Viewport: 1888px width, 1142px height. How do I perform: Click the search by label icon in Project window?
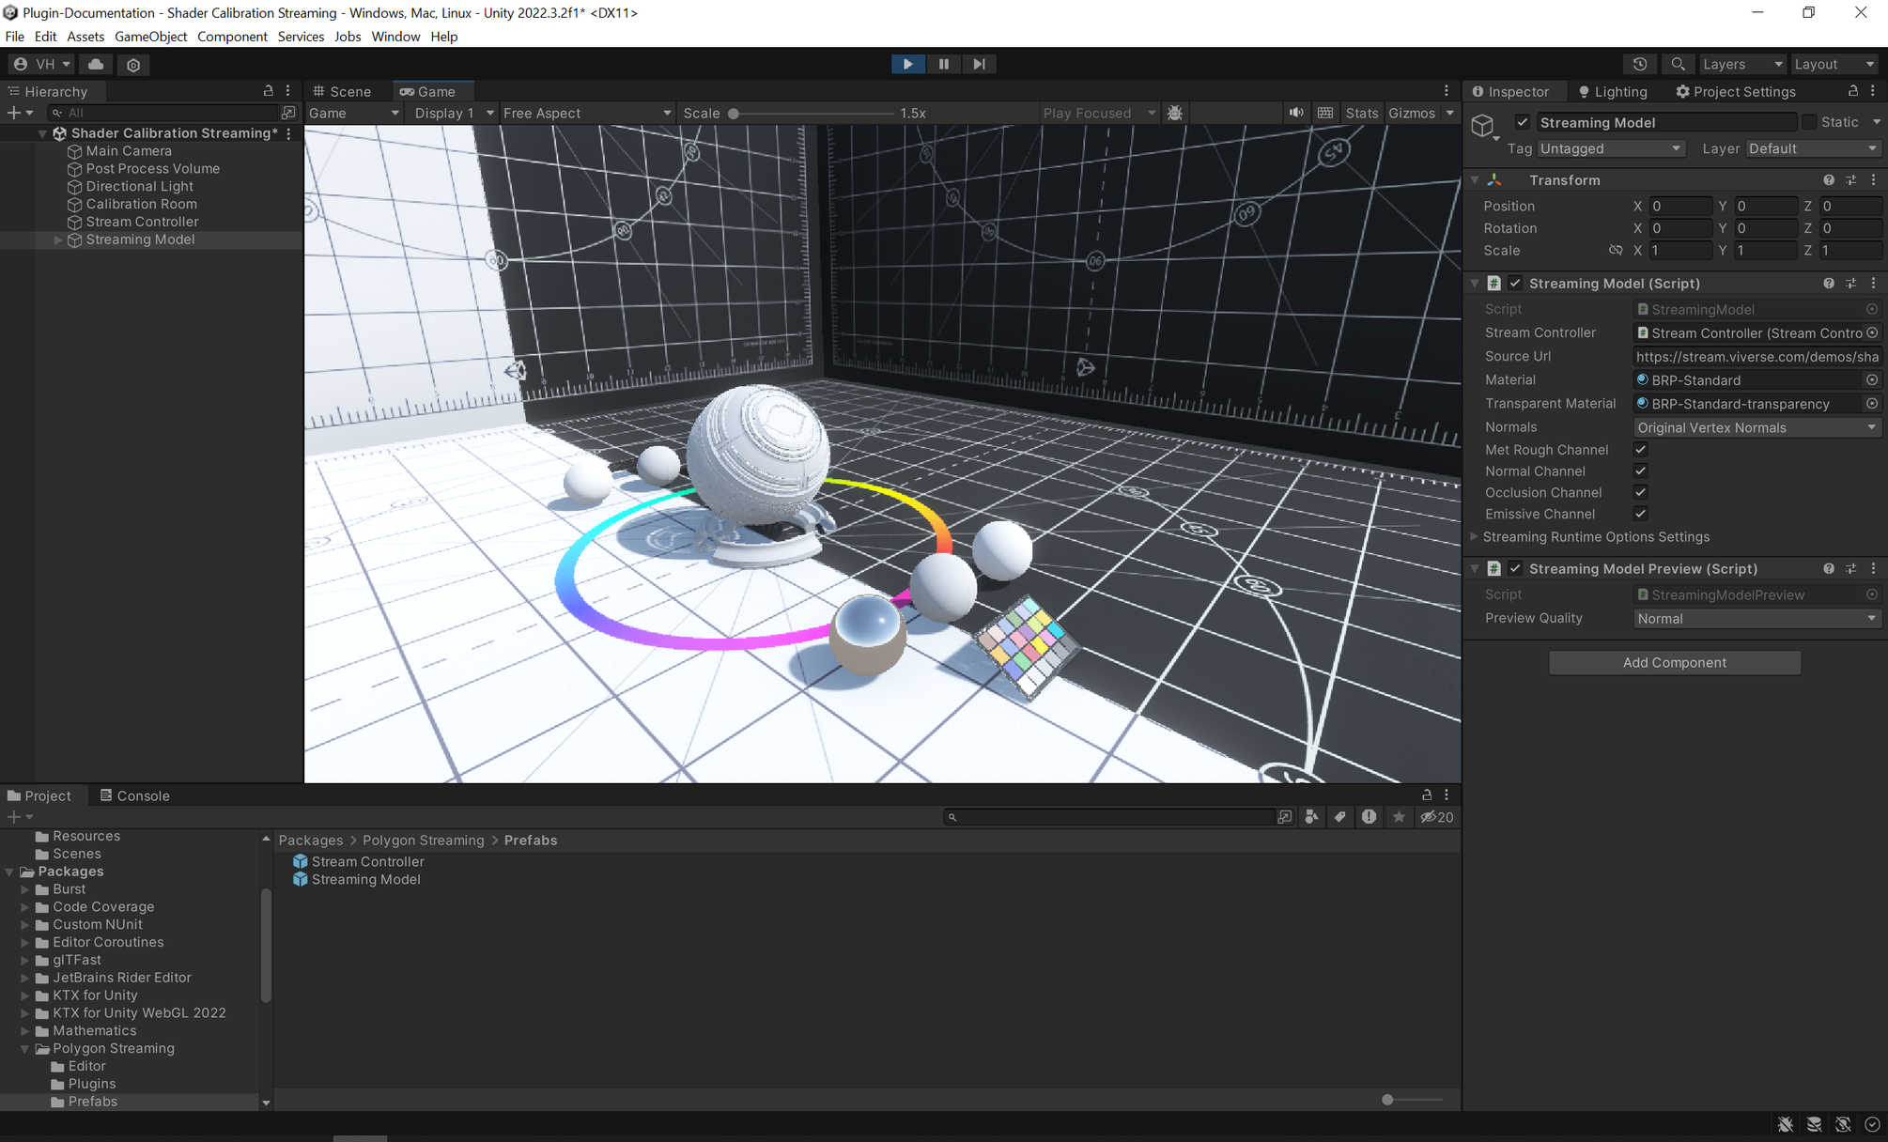1340,817
